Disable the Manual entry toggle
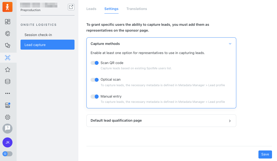Image resolution: width=277 pixels, height=161 pixels. [94, 96]
